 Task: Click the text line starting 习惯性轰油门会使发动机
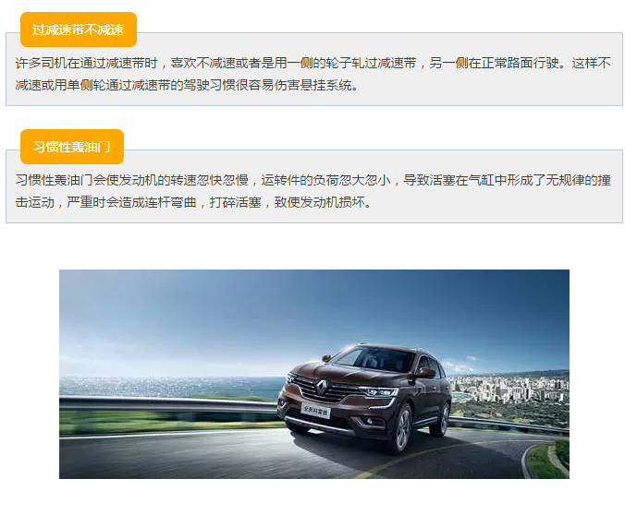tap(312, 180)
